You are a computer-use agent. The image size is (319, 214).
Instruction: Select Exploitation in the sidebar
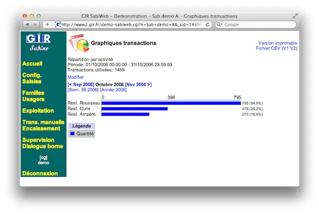(38, 110)
